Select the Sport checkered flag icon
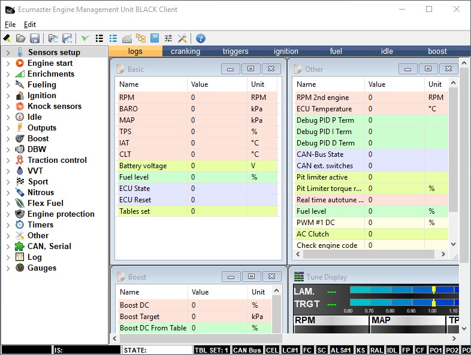This screenshot has width=471, height=355. (20, 181)
